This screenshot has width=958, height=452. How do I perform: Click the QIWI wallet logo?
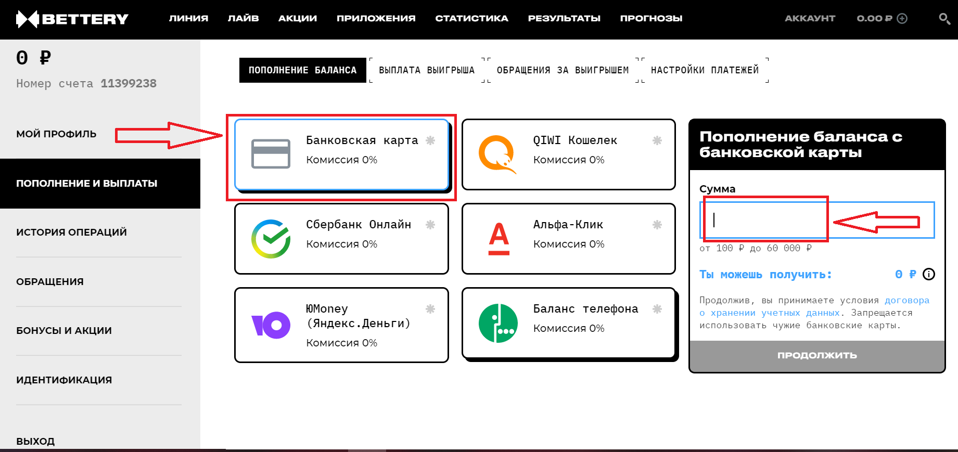pyautogui.click(x=497, y=154)
